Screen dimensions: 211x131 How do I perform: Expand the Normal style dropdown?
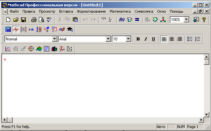[x=54, y=39]
